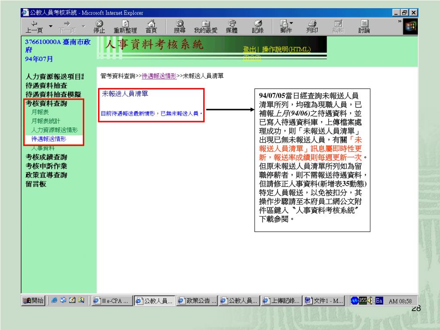Expand the toolbar overflow chevron

[400, 21]
